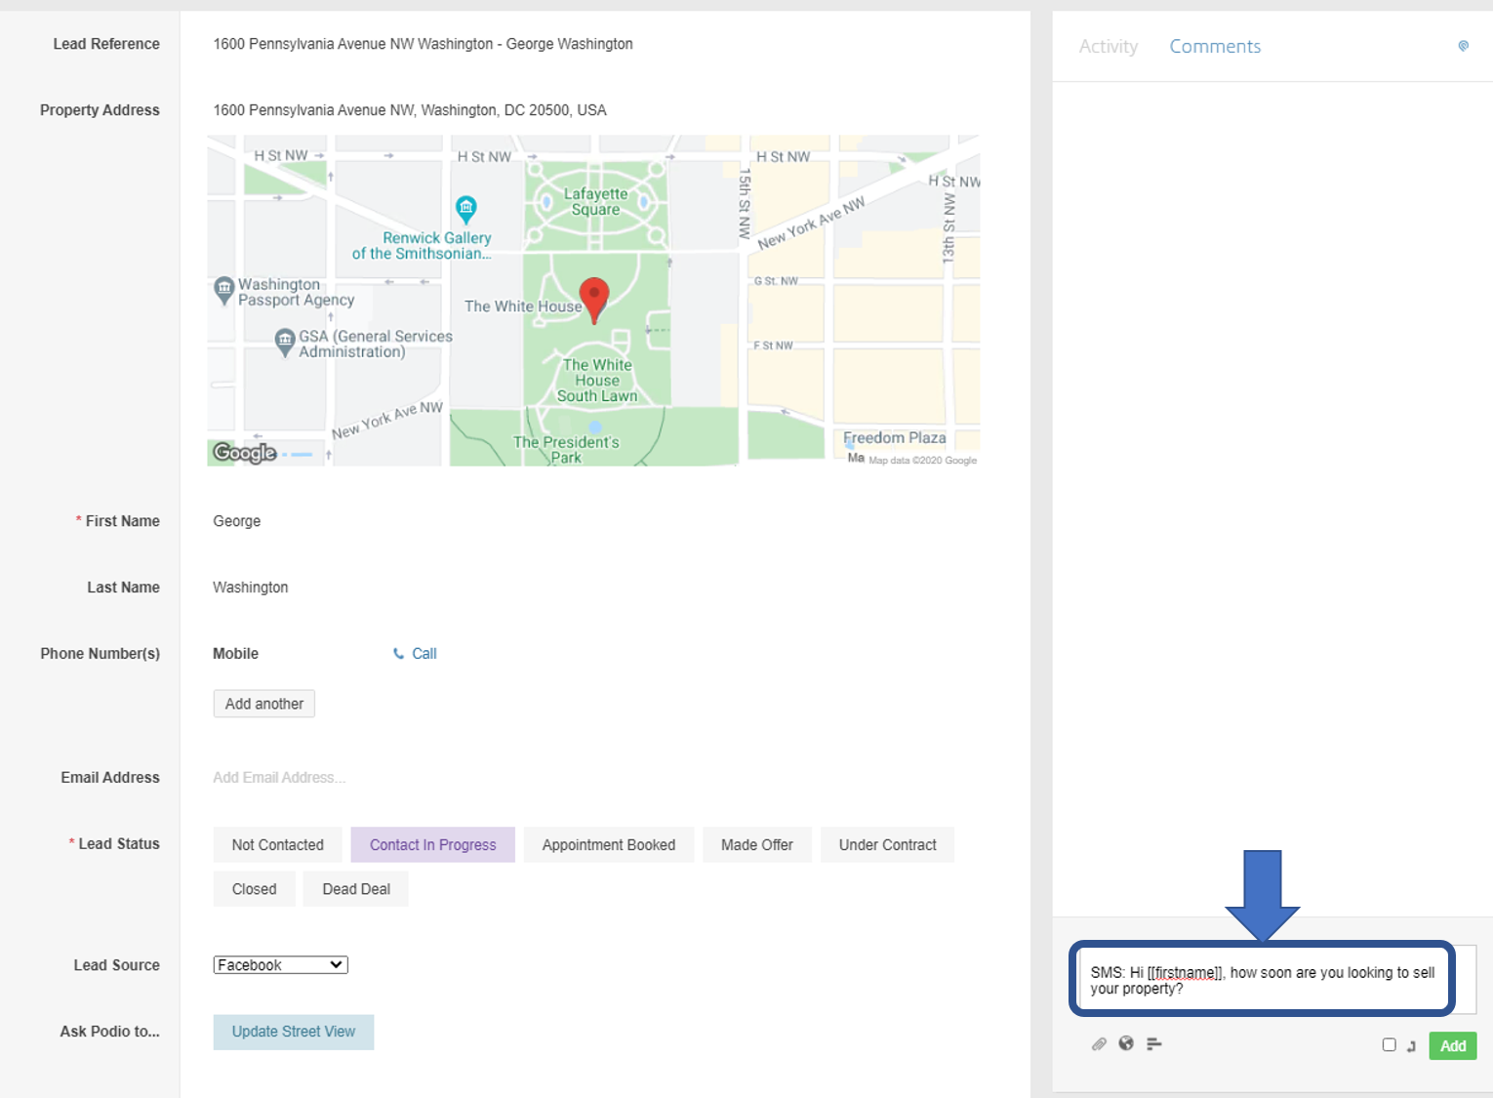Click the enter-key return arrow icon
Viewport: 1493px width, 1098px height.
(x=1411, y=1046)
